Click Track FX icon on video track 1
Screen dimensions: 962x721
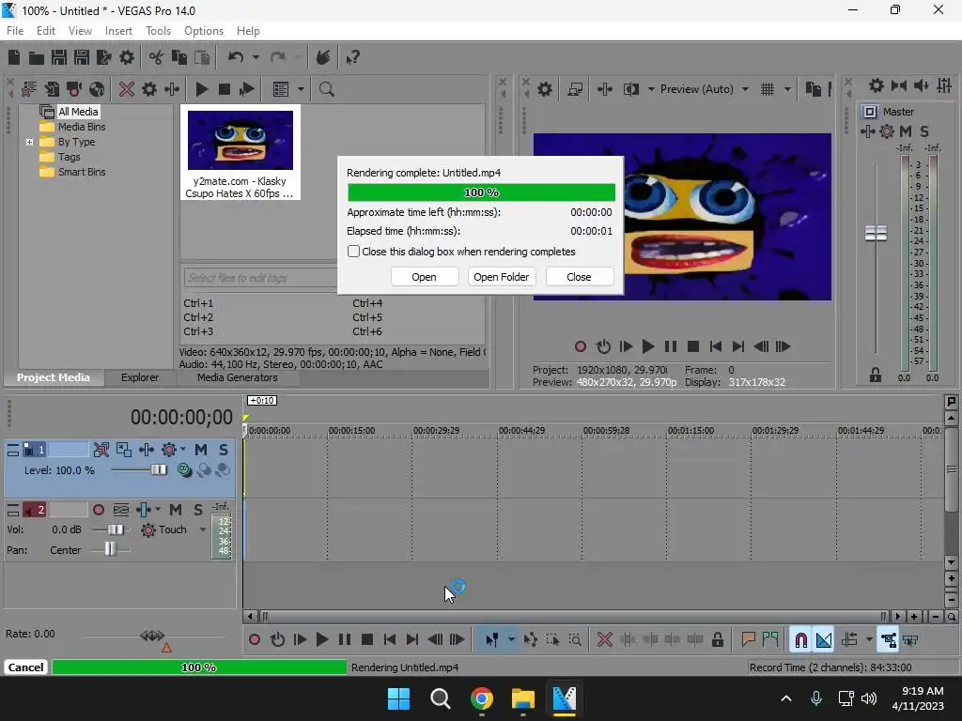coord(146,450)
